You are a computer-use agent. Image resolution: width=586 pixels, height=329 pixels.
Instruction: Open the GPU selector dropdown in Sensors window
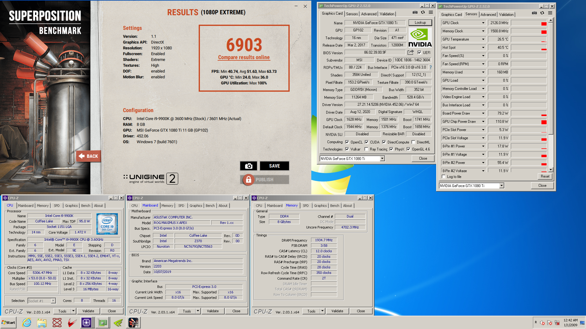pyautogui.click(x=501, y=186)
